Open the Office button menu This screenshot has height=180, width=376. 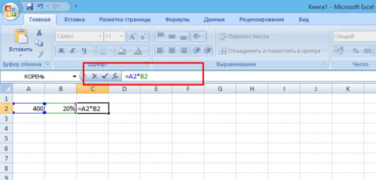[x=11, y=11]
